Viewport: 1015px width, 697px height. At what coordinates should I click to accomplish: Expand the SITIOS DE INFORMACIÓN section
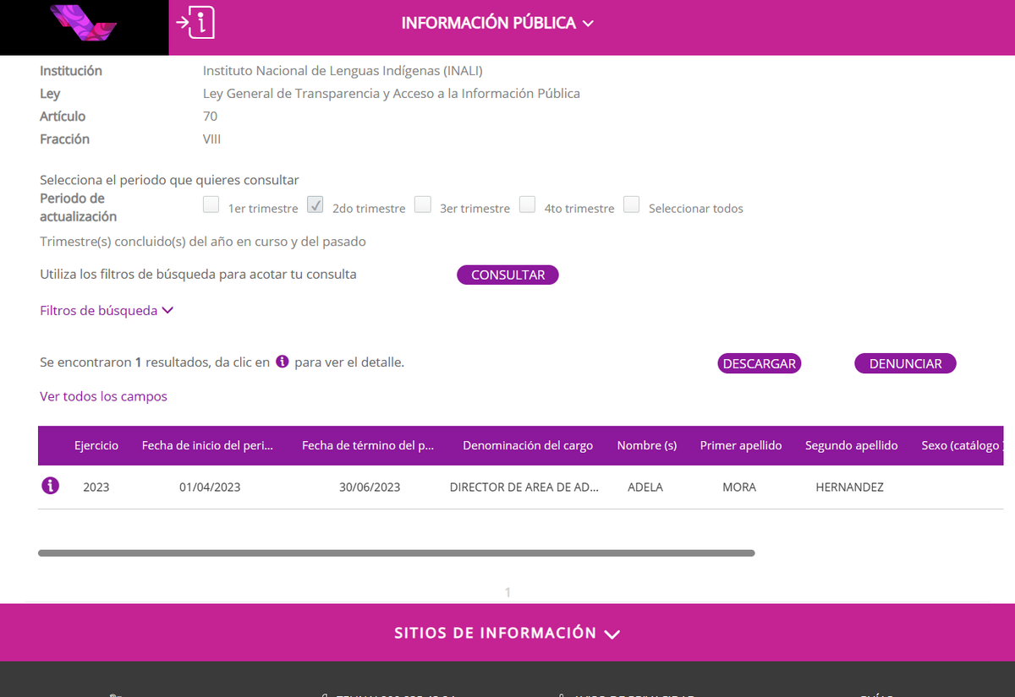tap(507, 633)
